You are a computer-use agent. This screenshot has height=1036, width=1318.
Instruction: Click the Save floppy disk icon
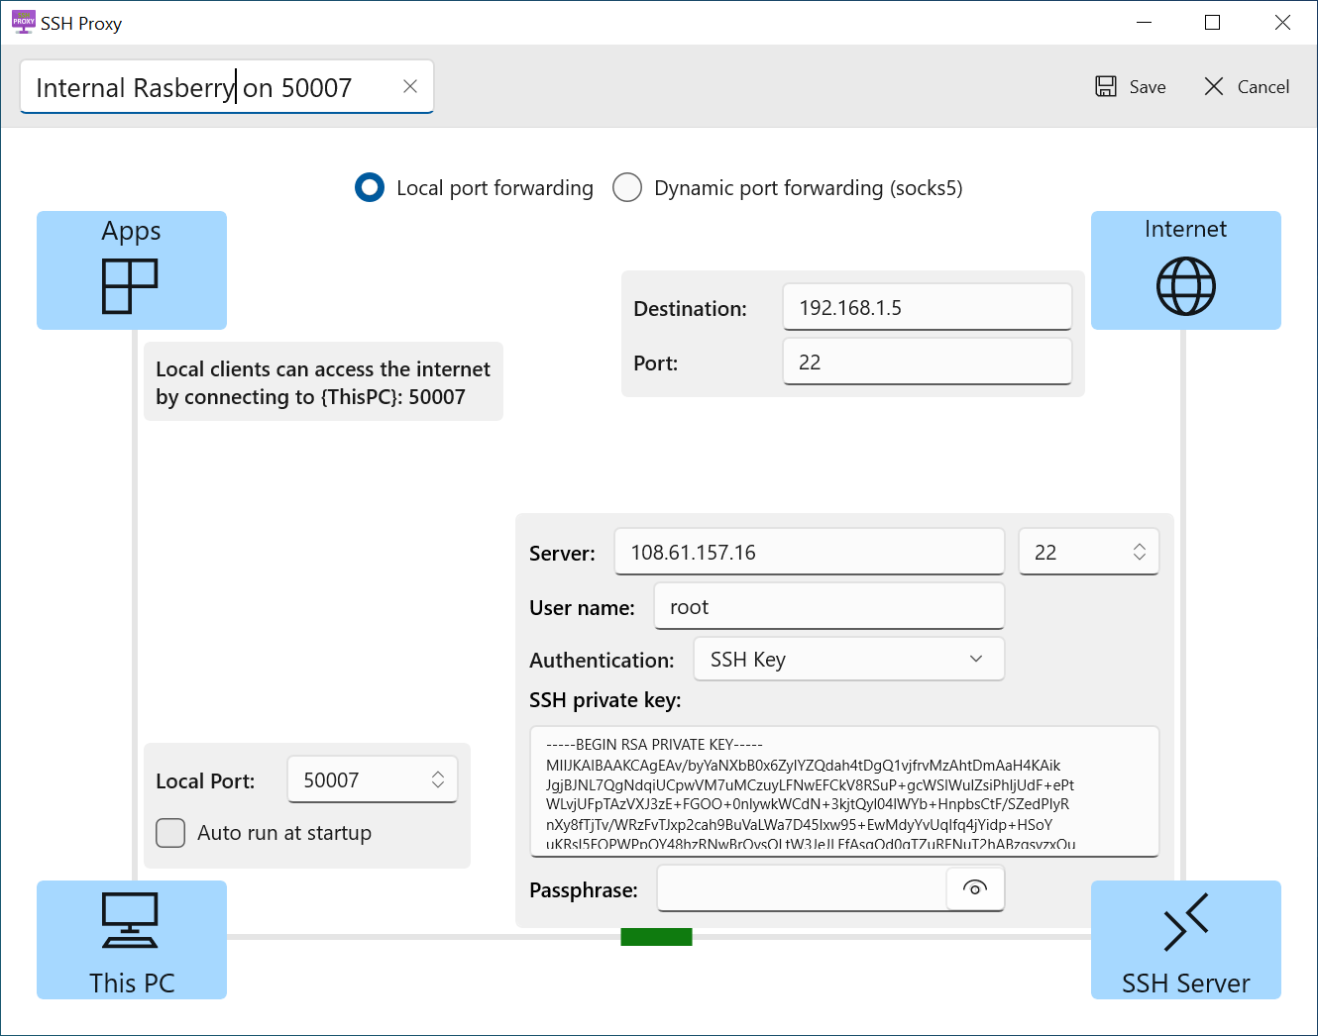click(x=1106, y=86)
